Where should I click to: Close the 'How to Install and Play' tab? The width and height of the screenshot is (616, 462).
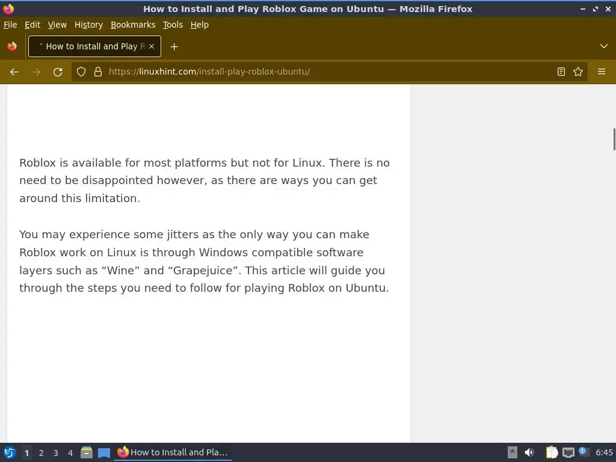152,46
